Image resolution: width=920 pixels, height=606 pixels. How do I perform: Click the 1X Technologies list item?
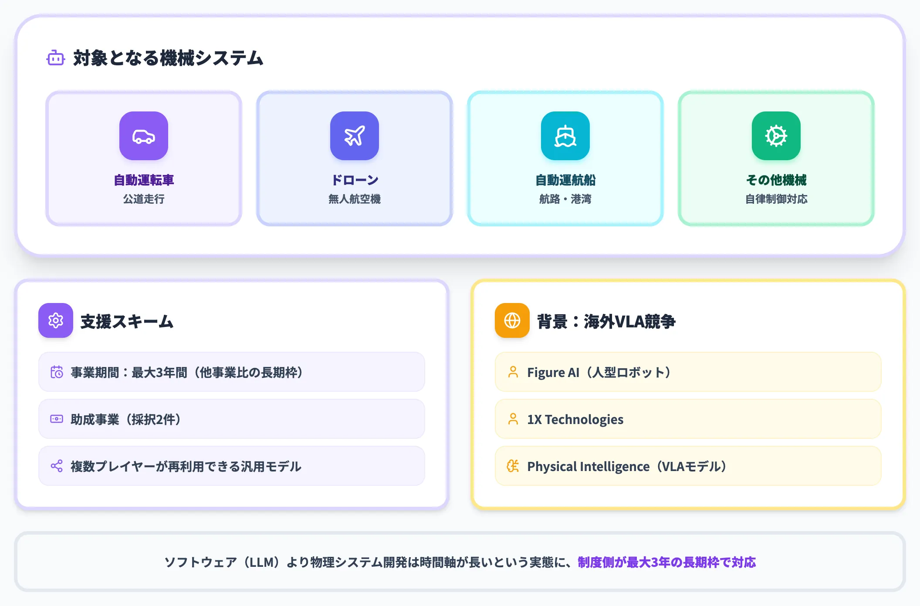pyautogui.click(x=688, y=419)
